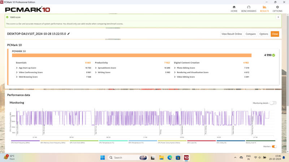Toggle CPU Temperature legend
Image resolution: width=289 pixels, height=162 pixels.
coord(113,141)
